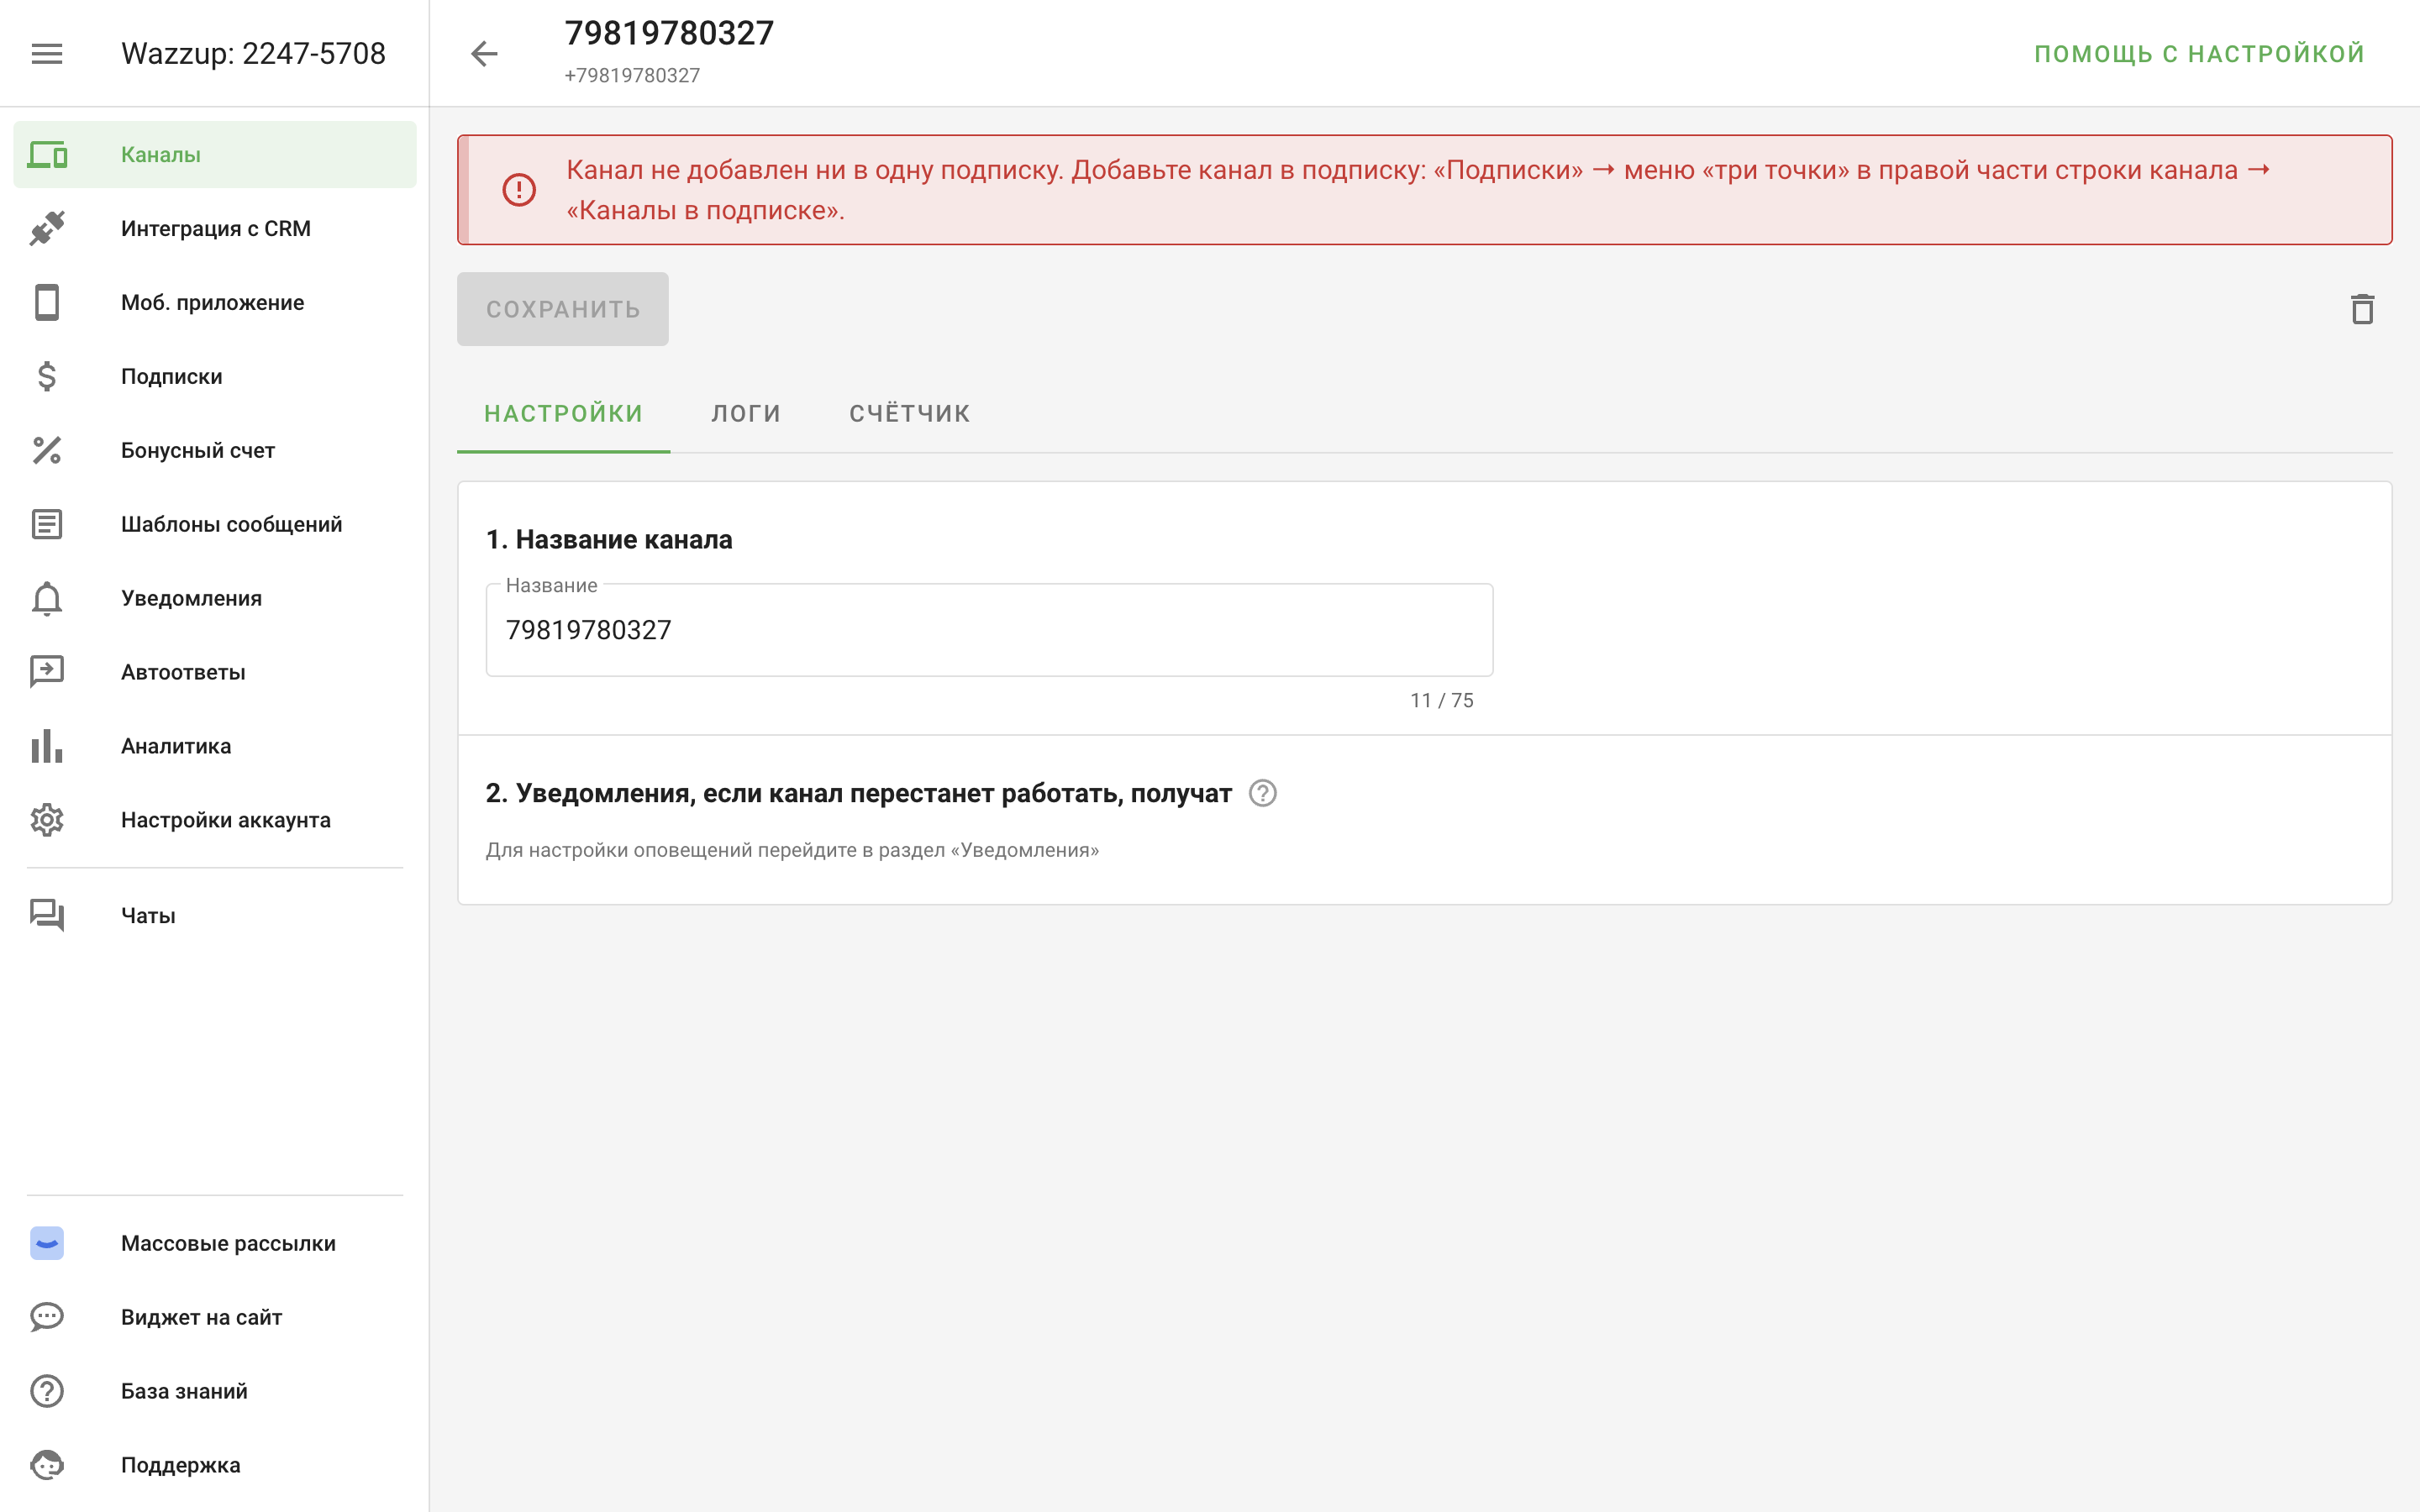Screen dimensions: 2420x1512
Task: Click the bonus account percent icon
Action: [47, 450]
